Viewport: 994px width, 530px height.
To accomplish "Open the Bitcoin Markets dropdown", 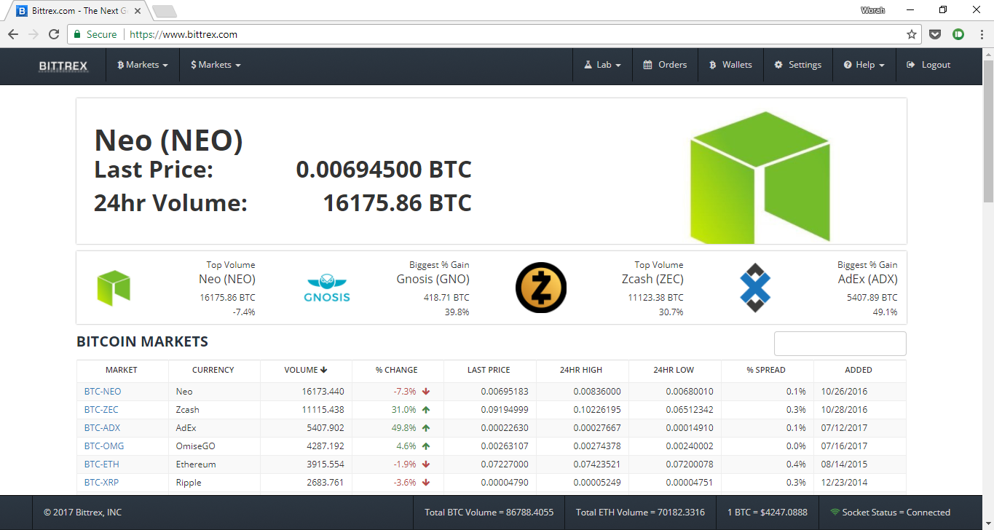I will 143,66.
